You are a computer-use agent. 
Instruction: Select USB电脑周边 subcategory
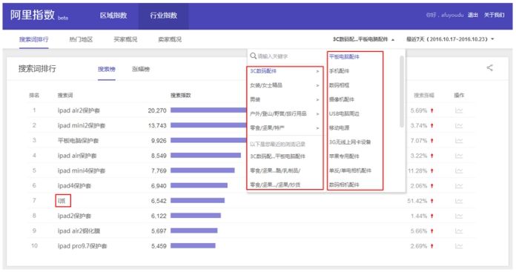344,113
